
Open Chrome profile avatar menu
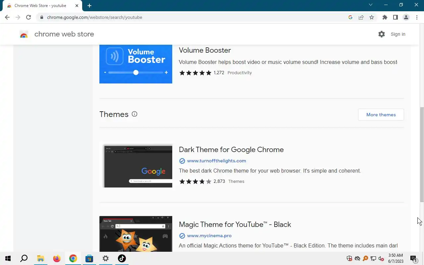click(406, 17)
